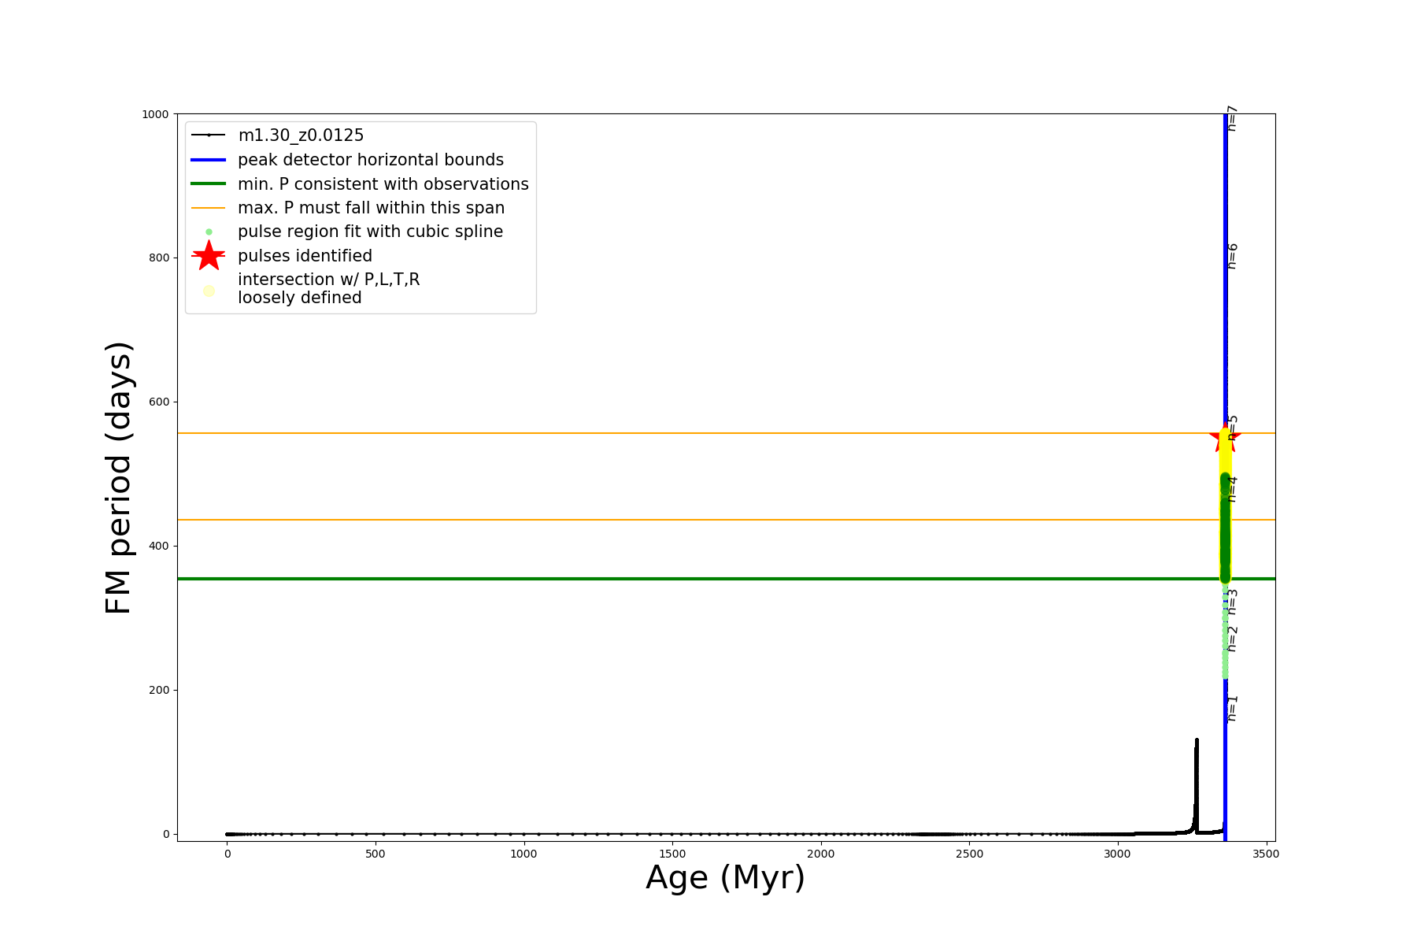Viewport: 1417px width, 945px height.
Task: Click the 'pulses identified' legend text
Action: [x=305, y=256]
